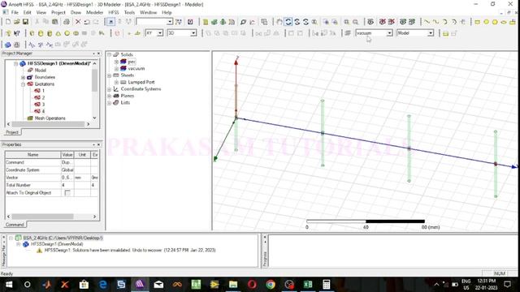Activate the Pan hand tool

tap(279, 22)
